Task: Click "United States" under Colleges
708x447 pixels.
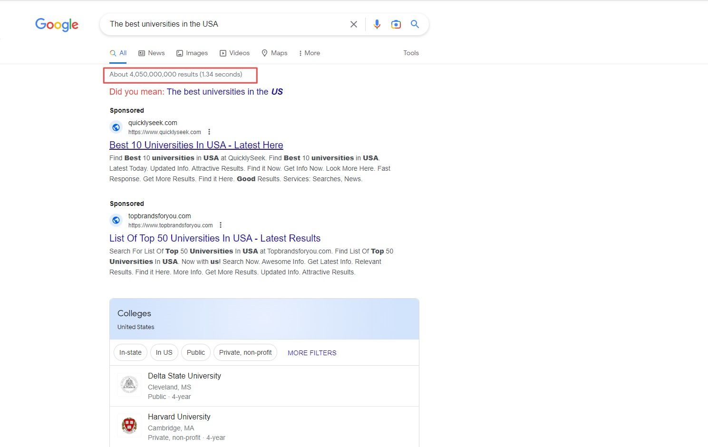Action: pyautogui.click(x=136, y=327)
